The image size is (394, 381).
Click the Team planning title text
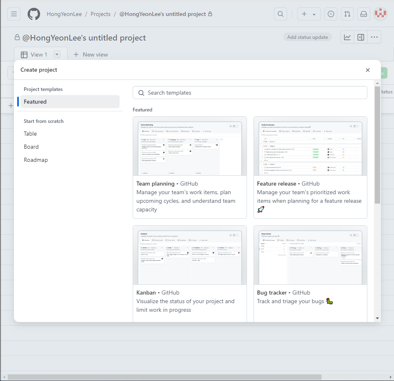click(155, 184)
